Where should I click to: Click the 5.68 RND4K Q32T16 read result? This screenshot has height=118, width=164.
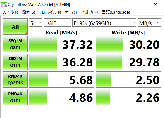pyautogui.click(x=62, y=80)
